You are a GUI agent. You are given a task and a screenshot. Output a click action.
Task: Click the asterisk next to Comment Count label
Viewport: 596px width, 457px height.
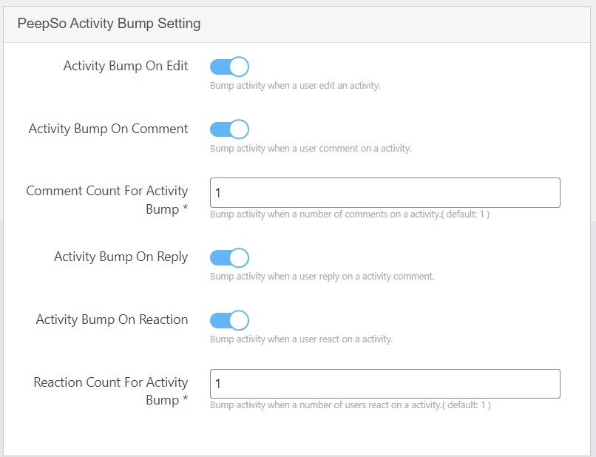[x=183, y=209]
